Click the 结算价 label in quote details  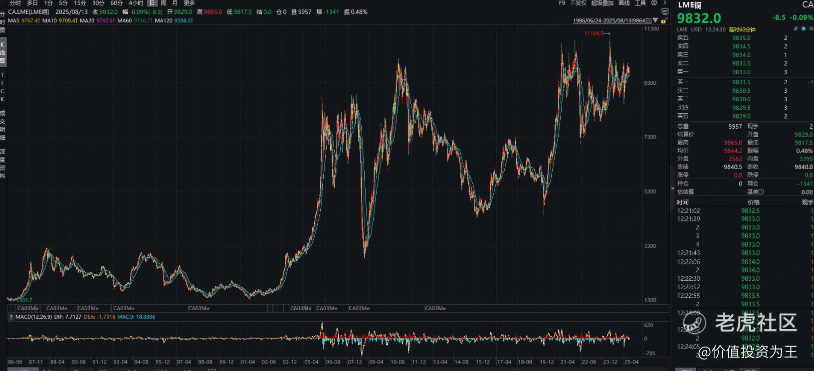pyautogui.click(x=685, y=134)
